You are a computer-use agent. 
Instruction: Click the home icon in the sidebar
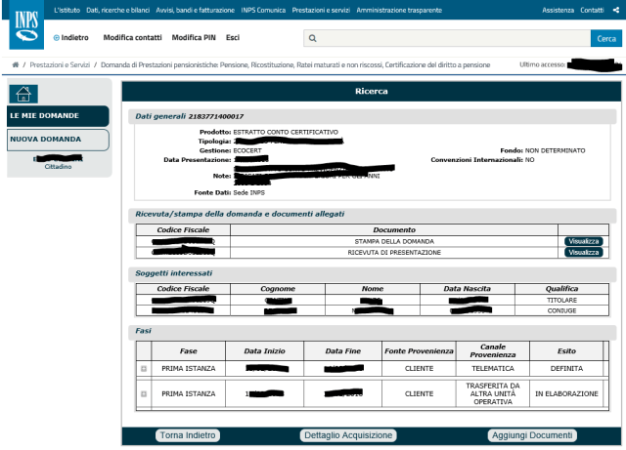[x=22, y=94]
